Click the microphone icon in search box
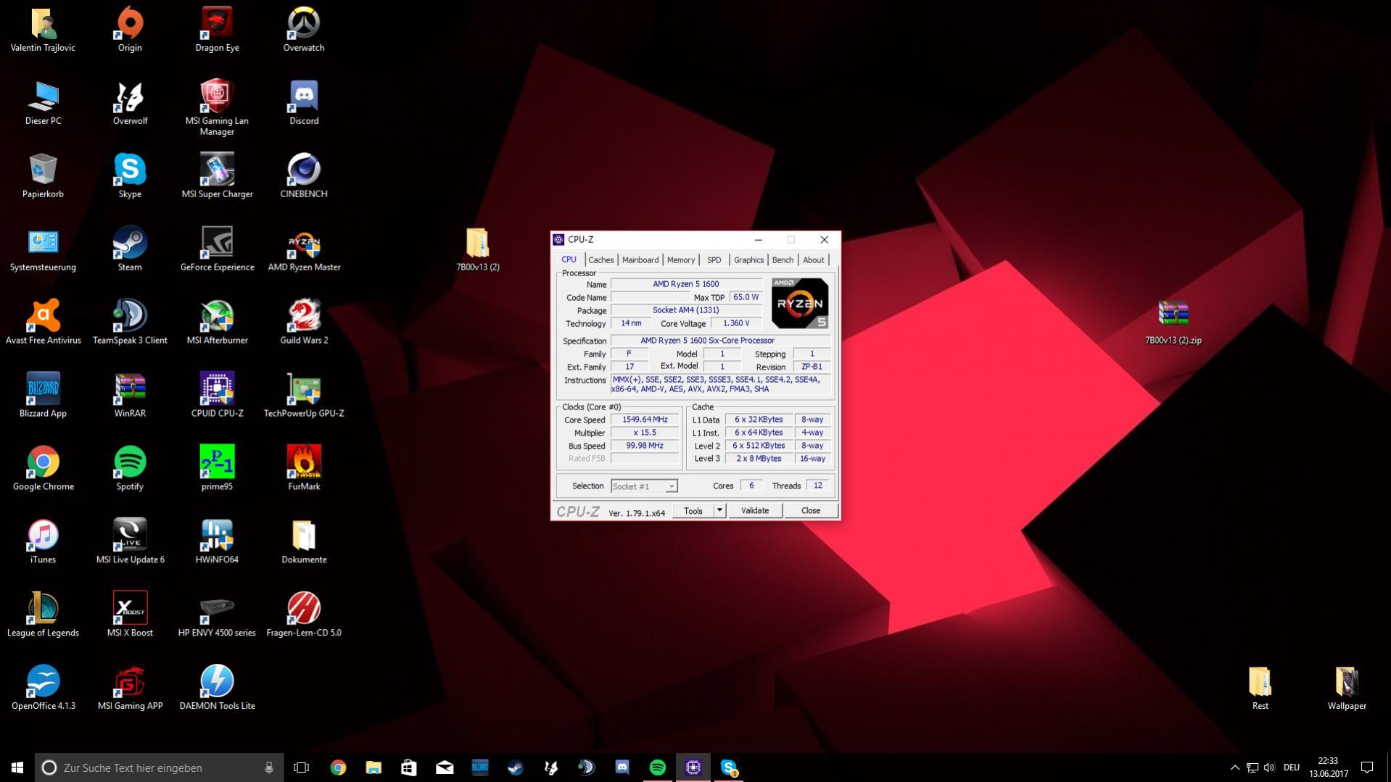This screenshot has width=1391, height=782. tap(269, 768)
